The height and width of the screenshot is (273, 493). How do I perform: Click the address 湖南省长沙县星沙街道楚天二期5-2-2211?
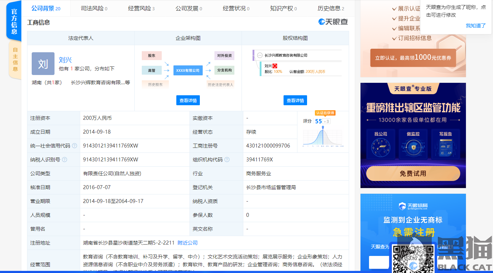click(129, 243)
